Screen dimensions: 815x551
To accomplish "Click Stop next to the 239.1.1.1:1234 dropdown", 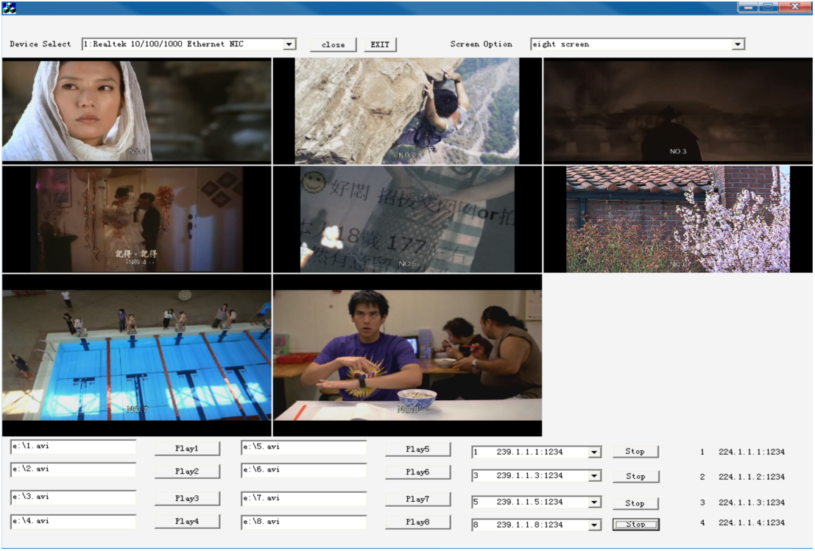I will point(635,451).
